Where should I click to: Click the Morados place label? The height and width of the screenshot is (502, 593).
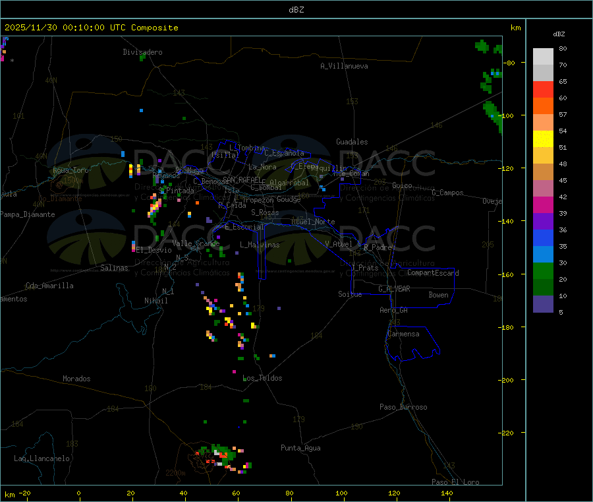[76, 379]
